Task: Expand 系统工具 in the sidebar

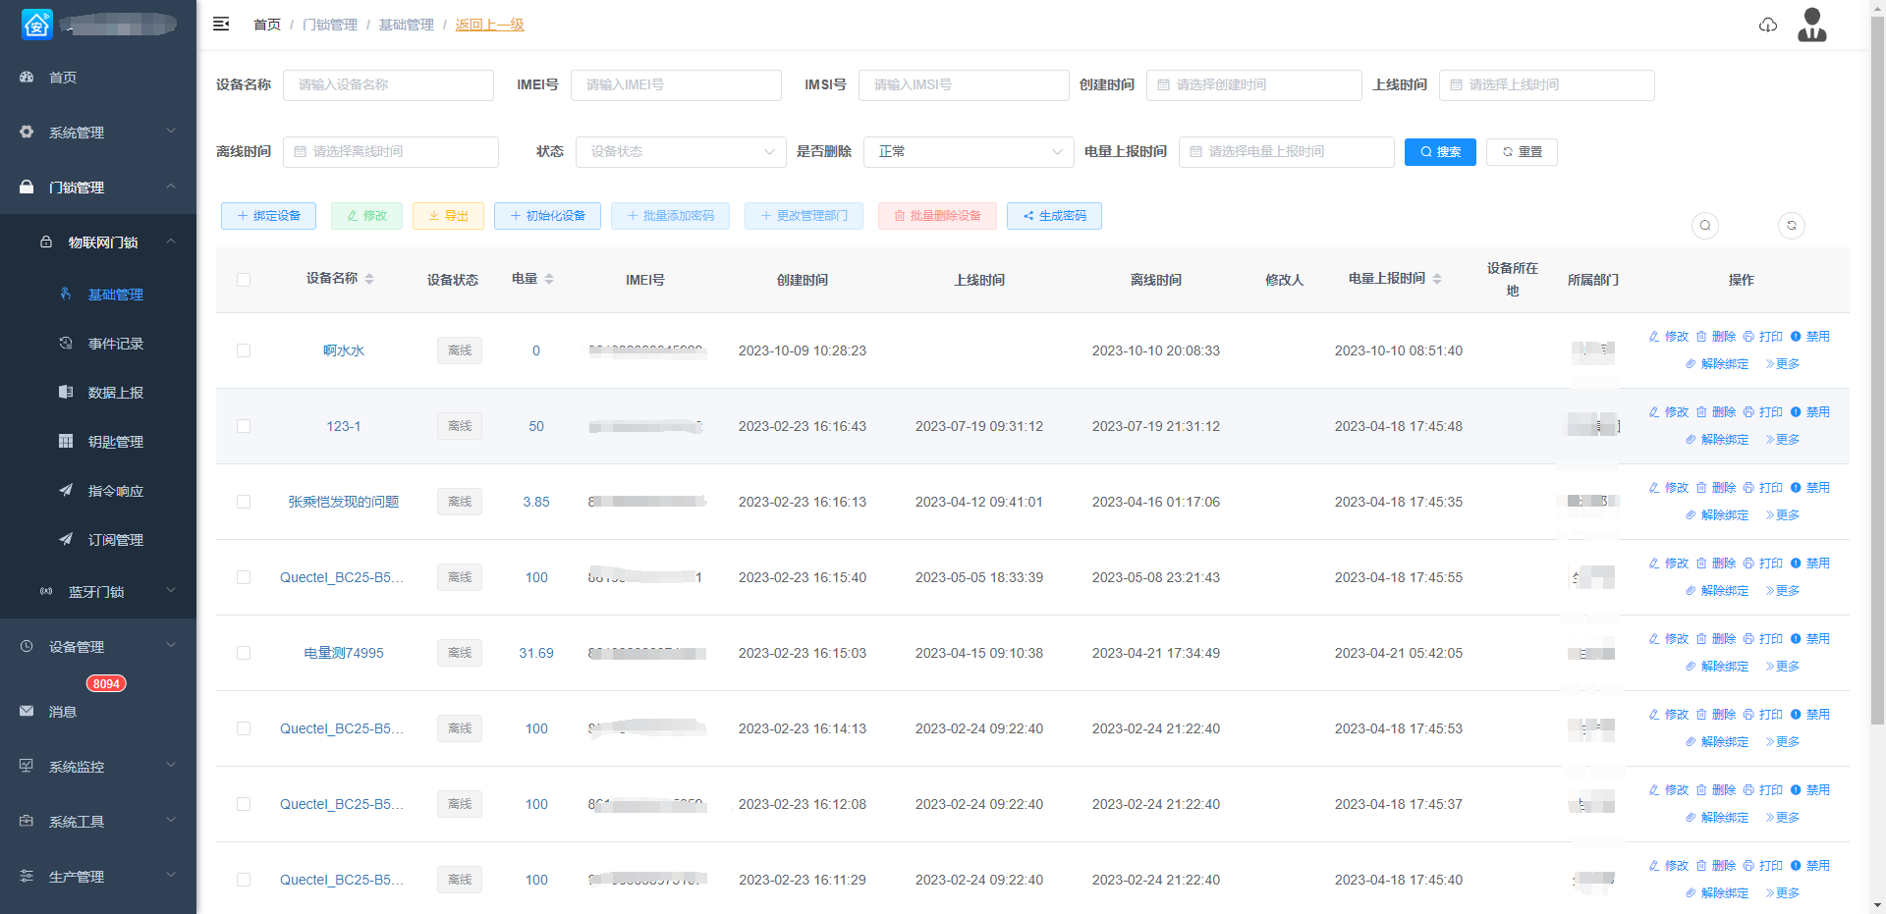Action: point(98,822)
